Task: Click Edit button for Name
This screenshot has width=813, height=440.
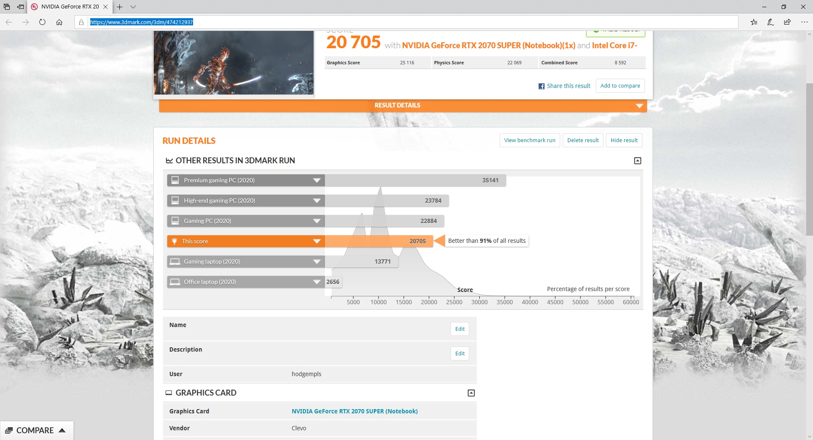Action: [x=460, y=329]
